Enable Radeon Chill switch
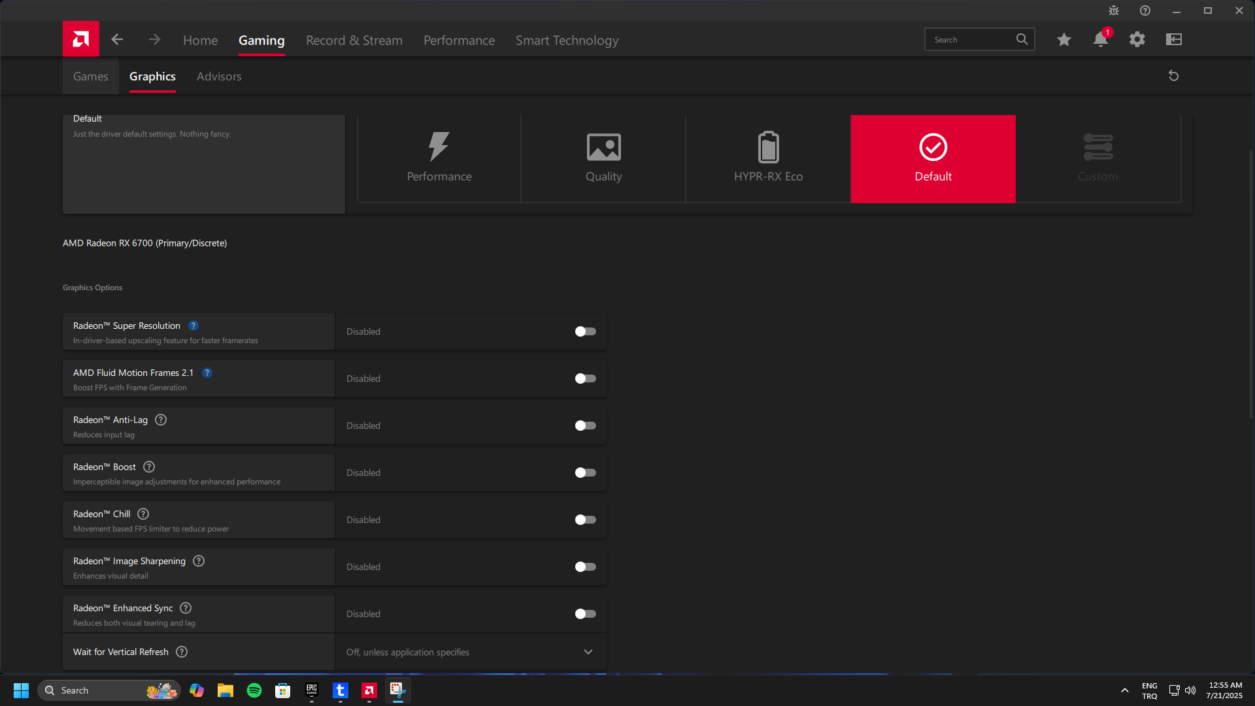Image resolution: width=1255 pixels, height=706 pixels. [585, 520]
